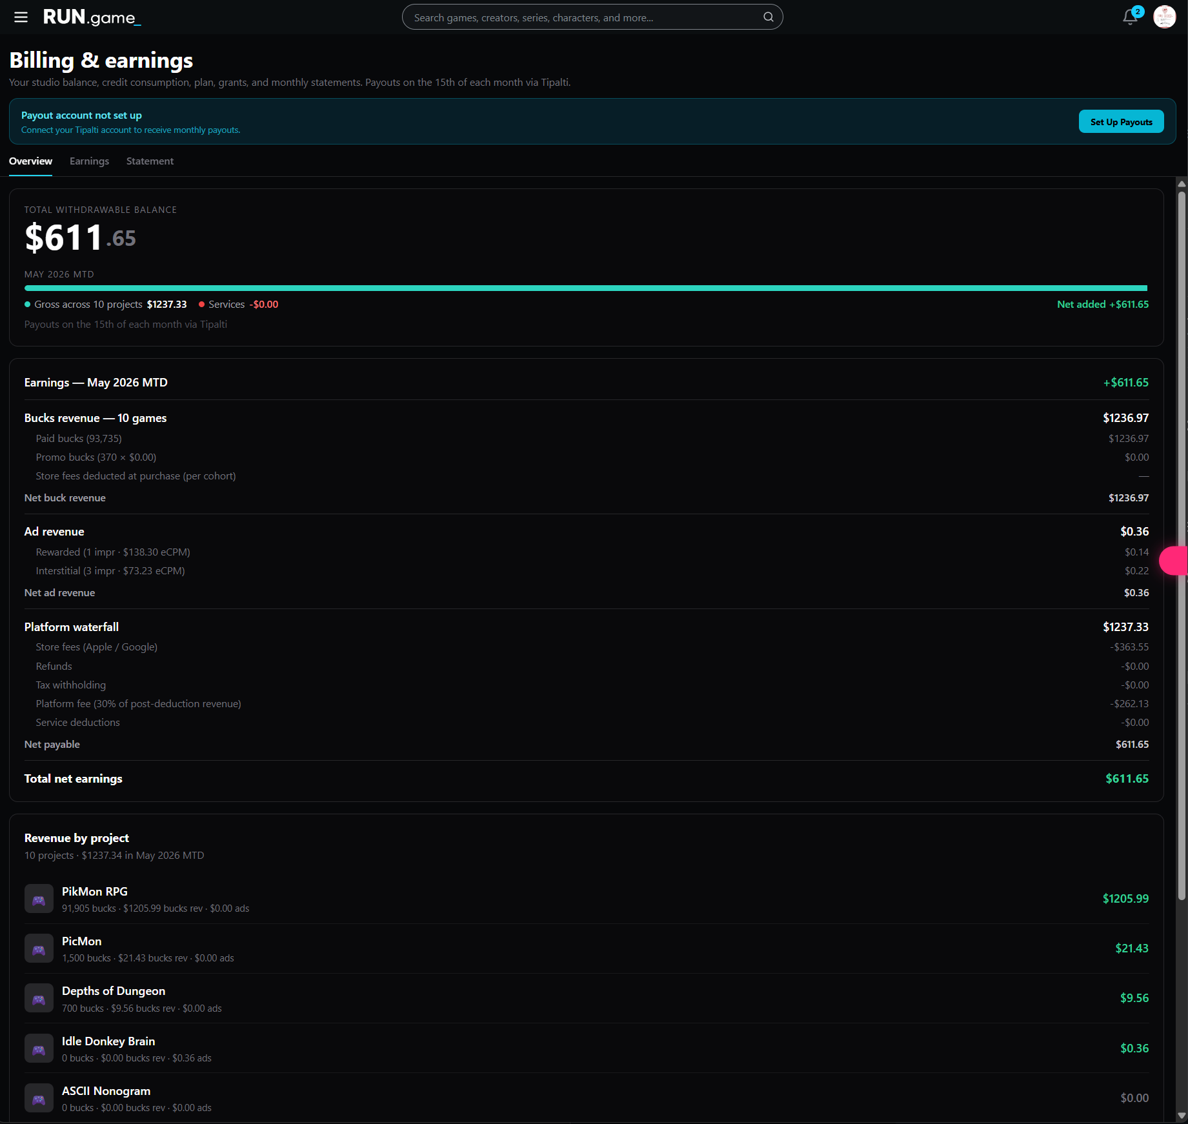The height and width of the screenshot is (1124, 1188).
Task: Switch to the Statement tab
Action: coord(150,161)
